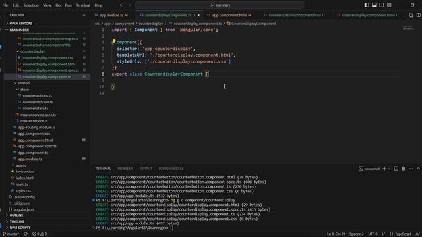Open Terminal menu
This screenshot has width=422, height=237.
(x=83, y=5)
